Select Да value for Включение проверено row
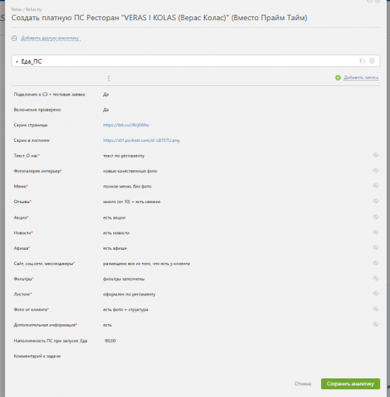The width and height of the screenshot is (390, 397). (106, 109)
